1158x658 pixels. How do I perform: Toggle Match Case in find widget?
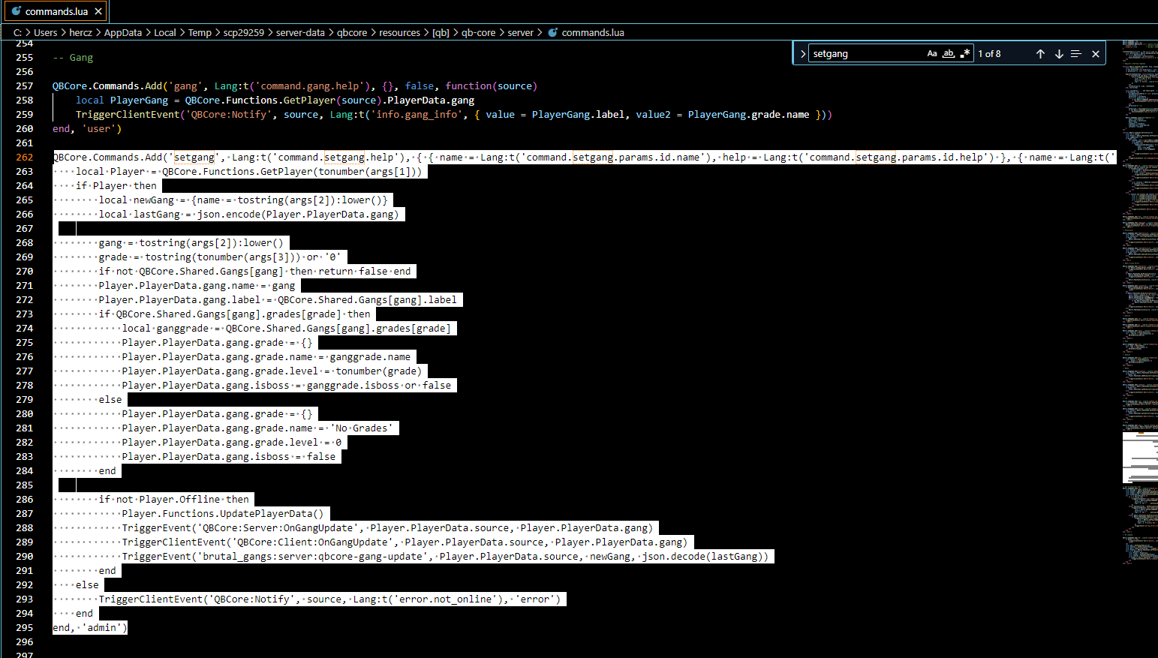[932, 54]
